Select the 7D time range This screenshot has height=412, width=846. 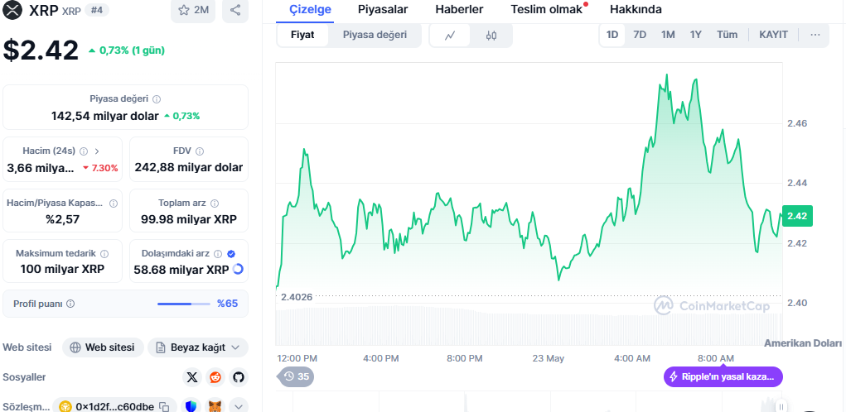[x=640, y=35]
